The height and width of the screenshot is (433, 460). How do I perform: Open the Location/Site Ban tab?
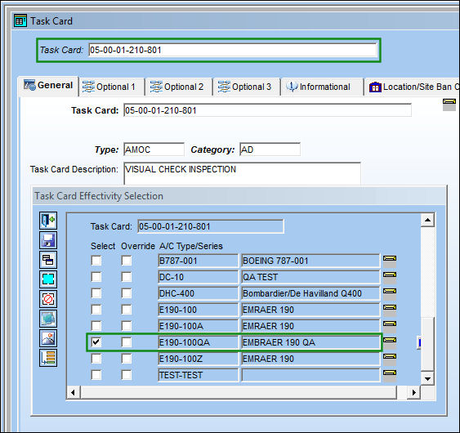[413, 87]
